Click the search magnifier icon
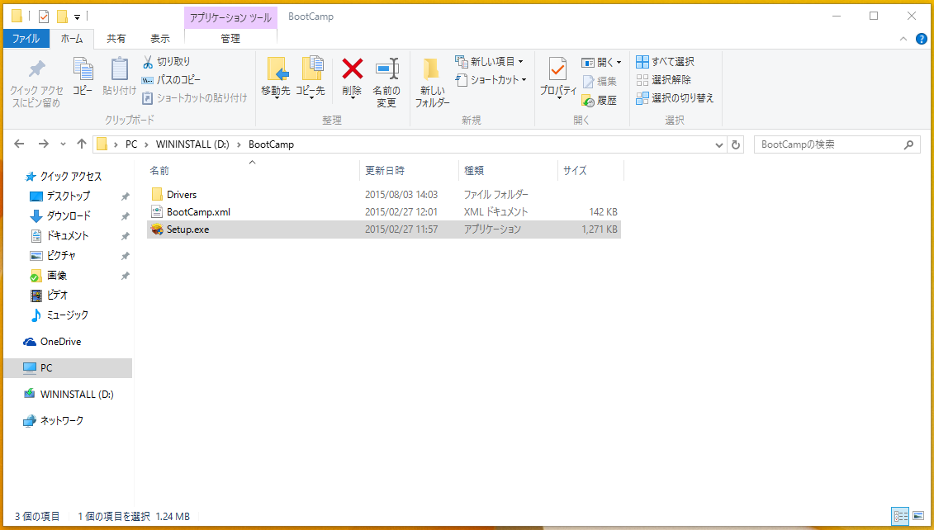Image resolution: width=934 pixels, height=530 pixels. 908,144
